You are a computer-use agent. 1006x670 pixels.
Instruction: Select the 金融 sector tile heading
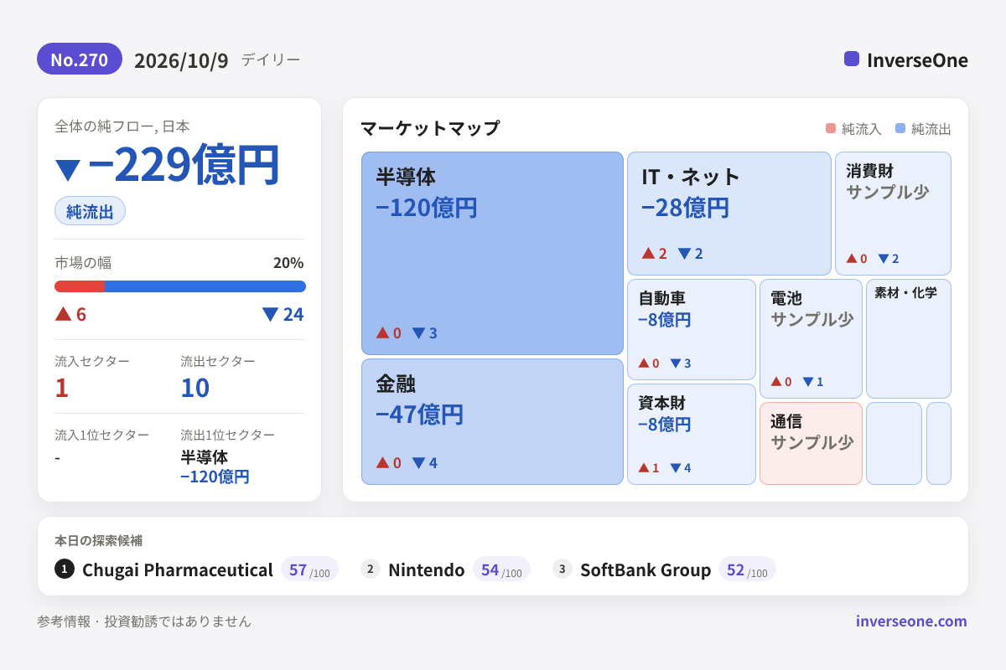coord(396,384)
